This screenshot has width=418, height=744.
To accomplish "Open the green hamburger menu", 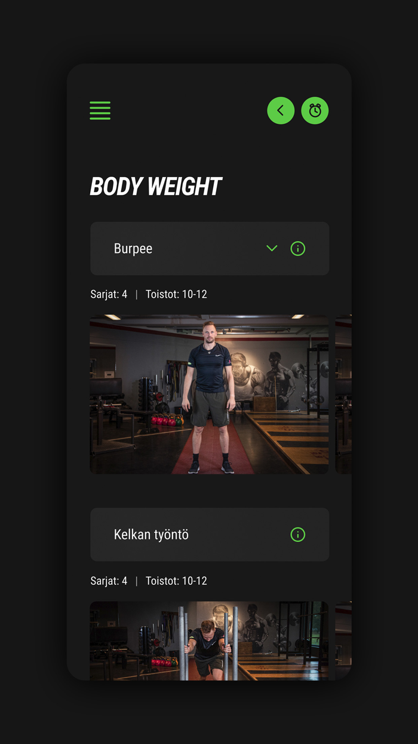I will pos(100,111).
